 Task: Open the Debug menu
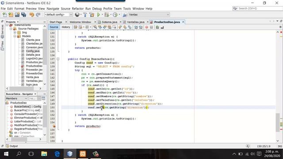pos(97,9)
